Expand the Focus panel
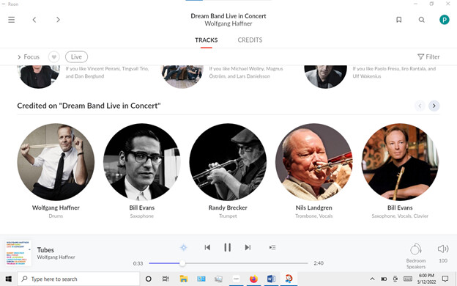The height and width of the screenshot is (286, 457). coord(29,57)
